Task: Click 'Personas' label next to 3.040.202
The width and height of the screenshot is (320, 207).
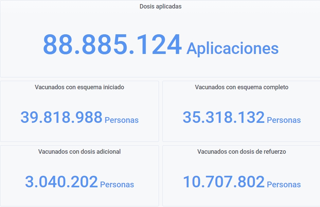Action: pos(117,185)
